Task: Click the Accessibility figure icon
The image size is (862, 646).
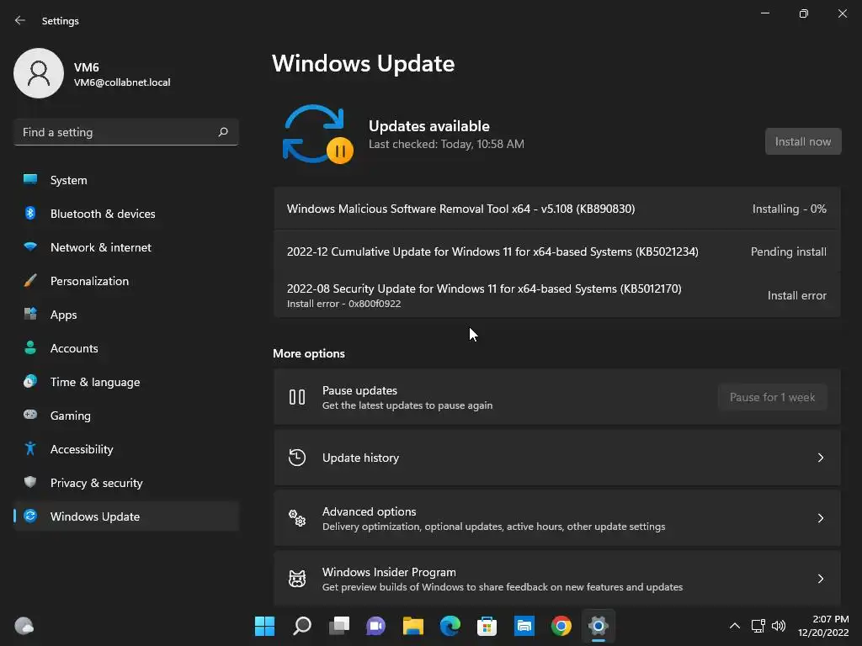Action: coord(30,449)
